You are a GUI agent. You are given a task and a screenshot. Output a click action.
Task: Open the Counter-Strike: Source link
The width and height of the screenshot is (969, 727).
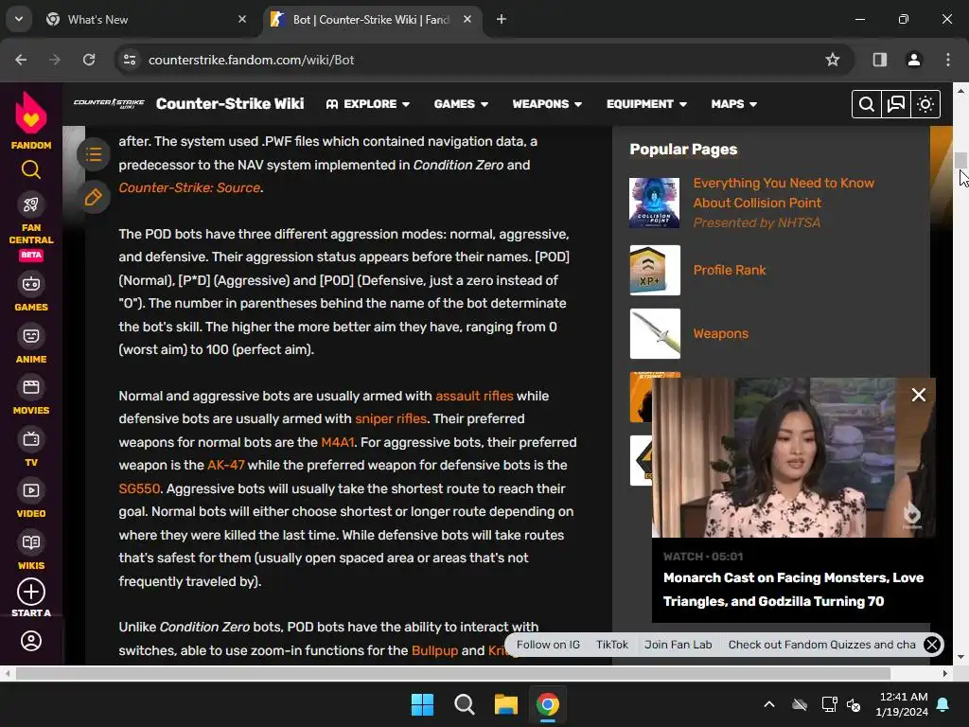point(189,188)
